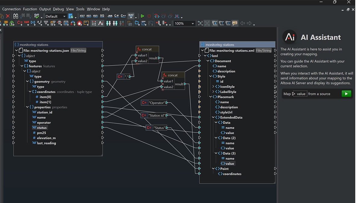Select the "Operator" constant component

(154, 103)
